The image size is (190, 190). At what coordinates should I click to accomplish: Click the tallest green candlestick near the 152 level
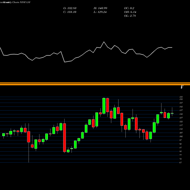(104, 106)
